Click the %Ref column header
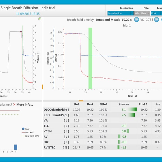The height and width of the screenshot is (162, 162). point(103,104)
